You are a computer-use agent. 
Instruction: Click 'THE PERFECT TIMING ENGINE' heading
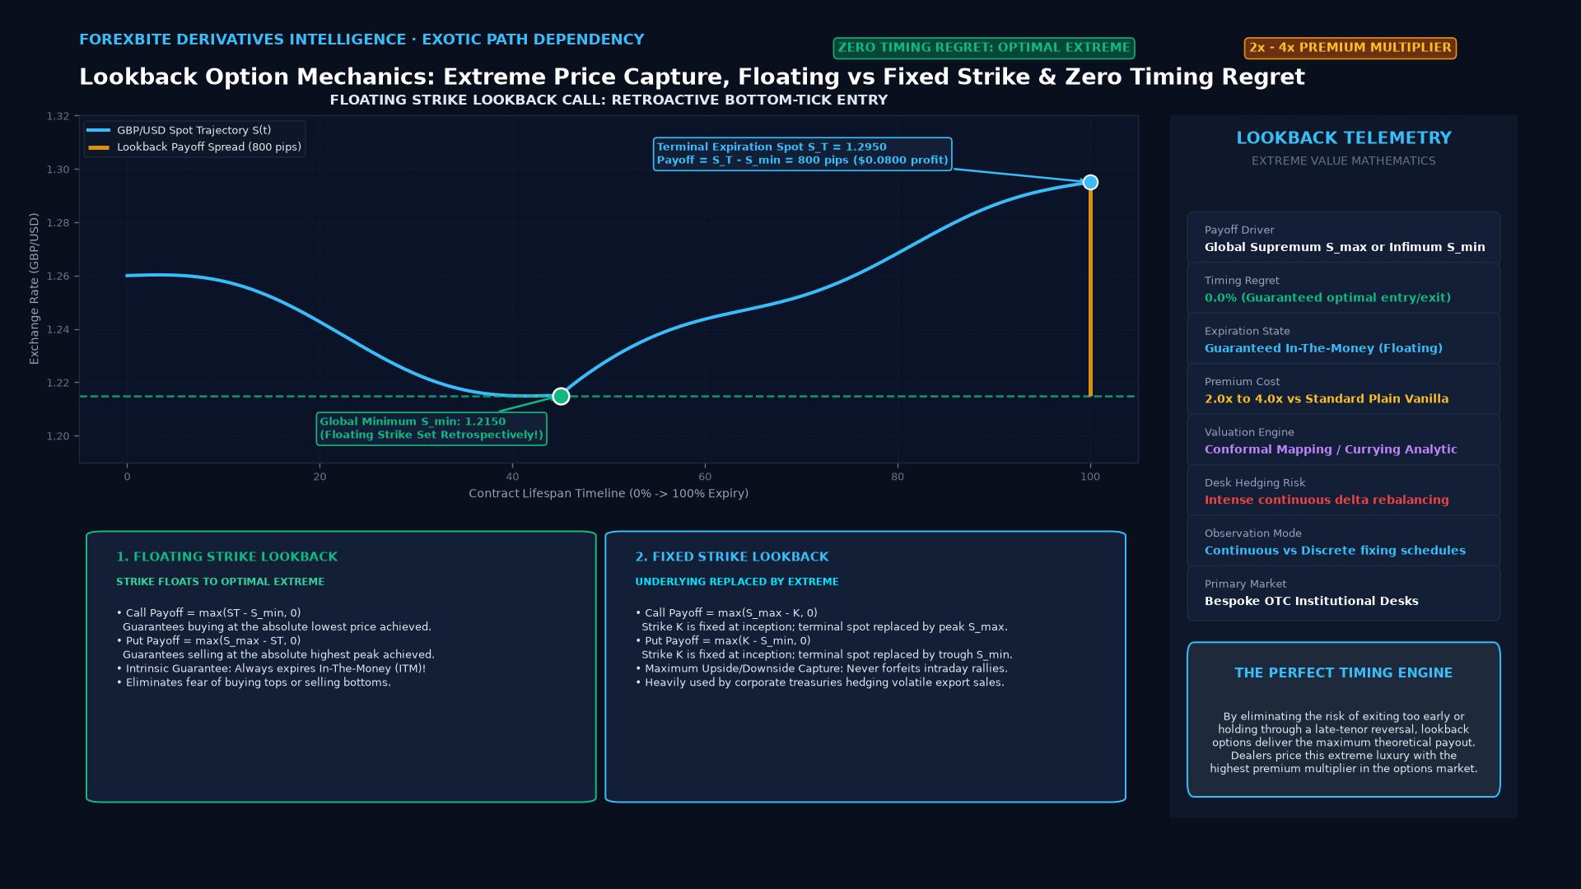pos(1344,673)
